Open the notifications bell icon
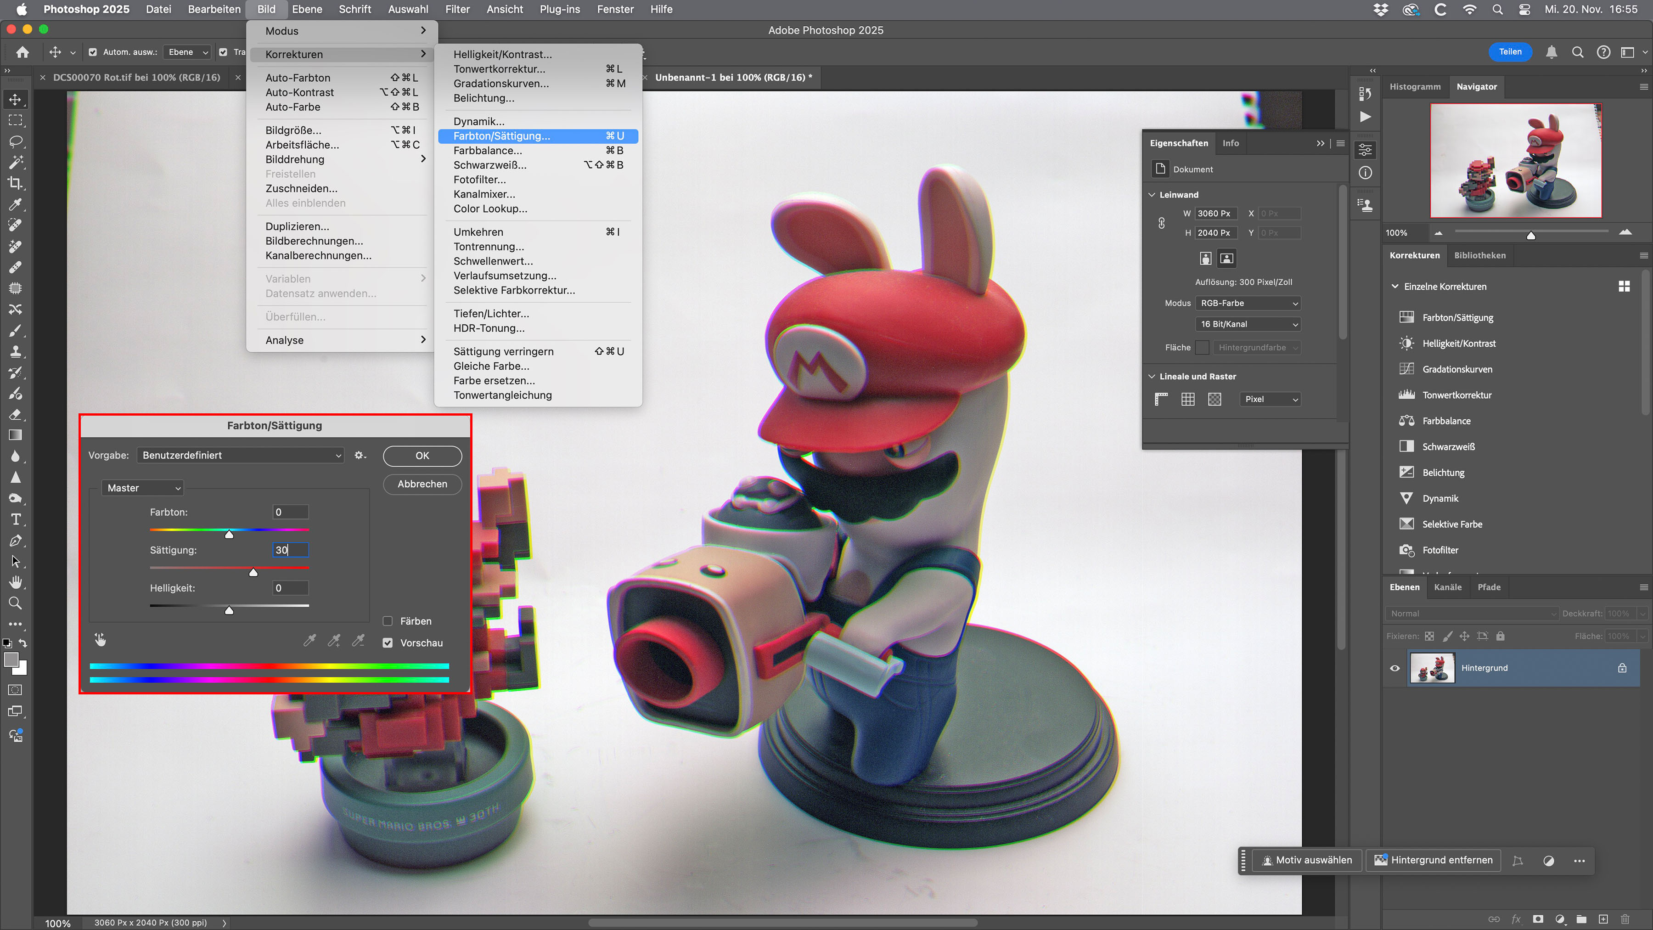This screenshot has width=1653, height=930. (x=1551, y=52)
